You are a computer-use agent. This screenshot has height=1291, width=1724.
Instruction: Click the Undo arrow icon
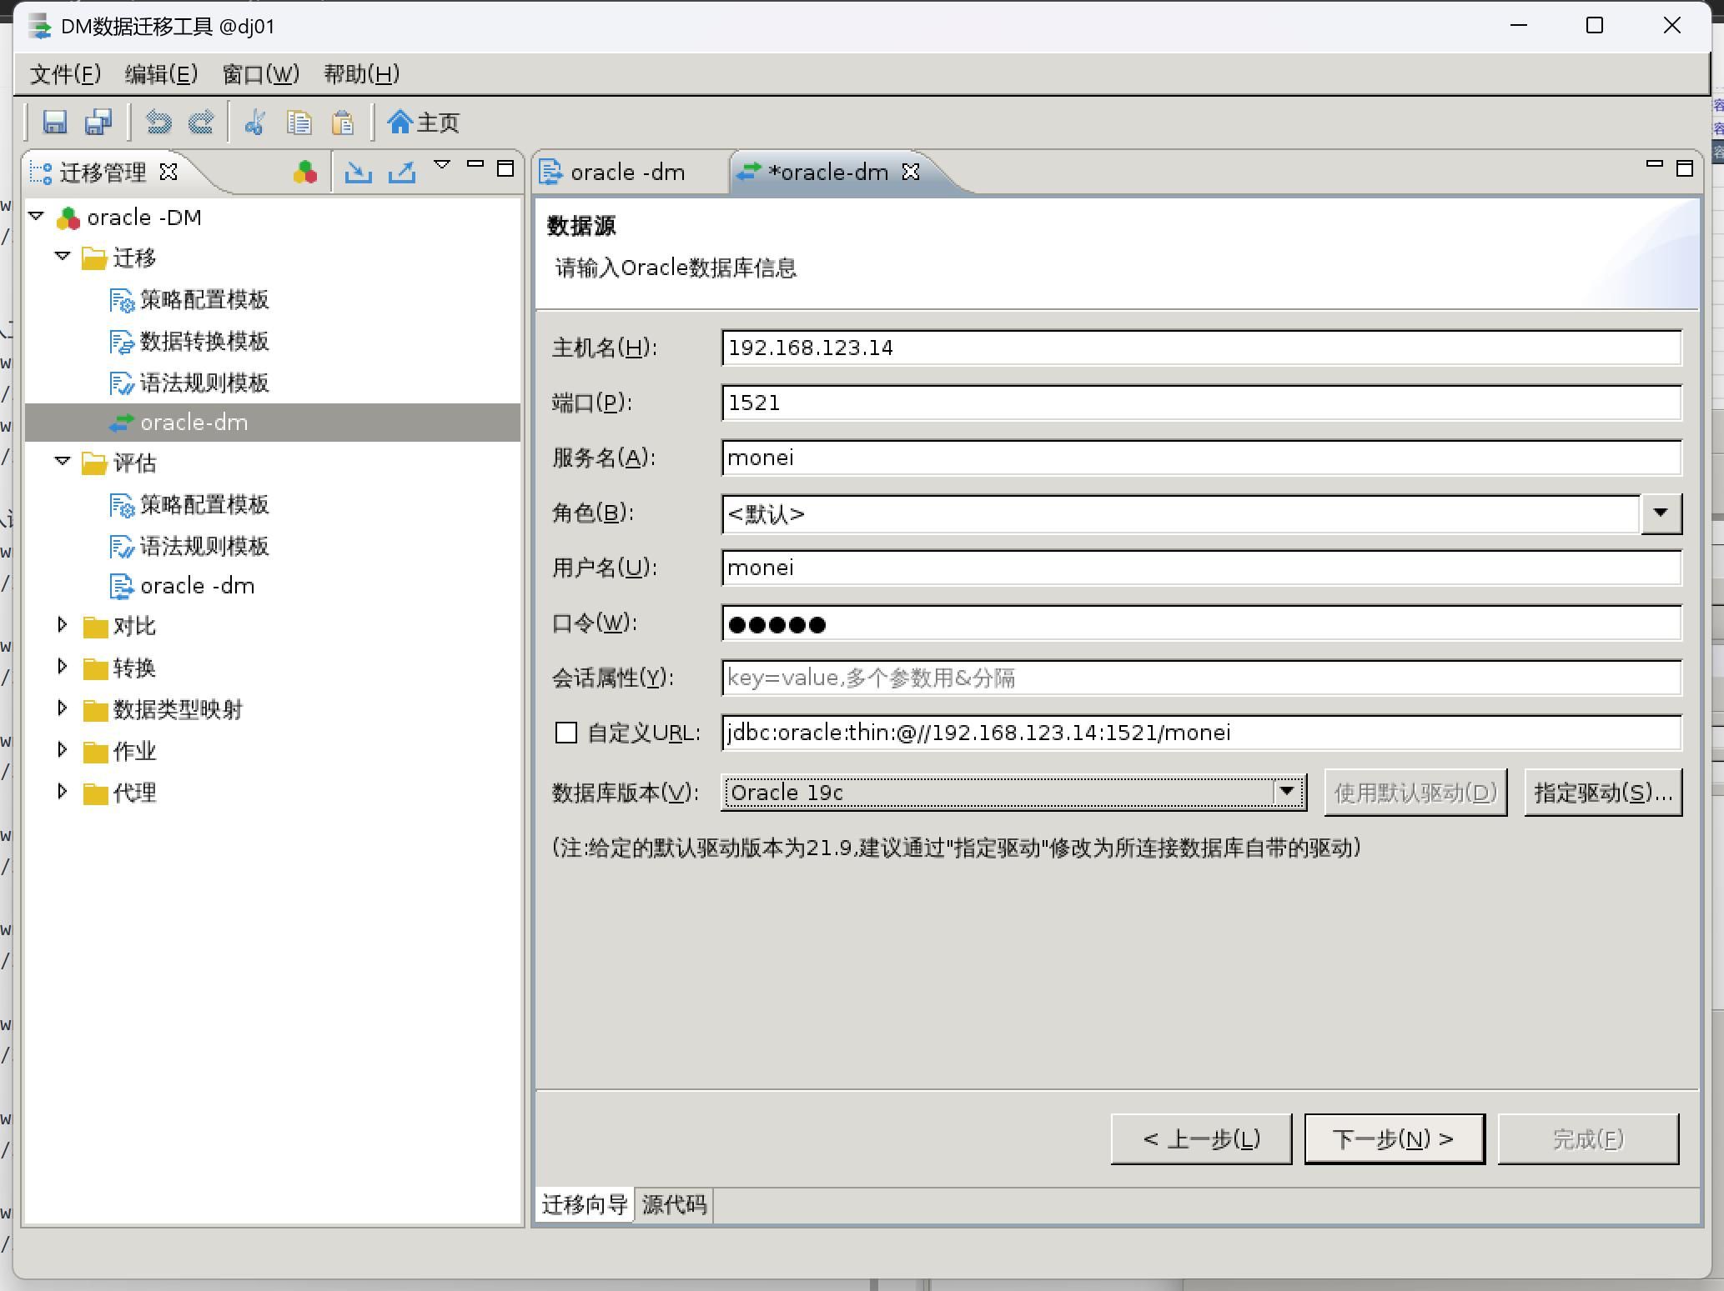[x=158, y=123]
